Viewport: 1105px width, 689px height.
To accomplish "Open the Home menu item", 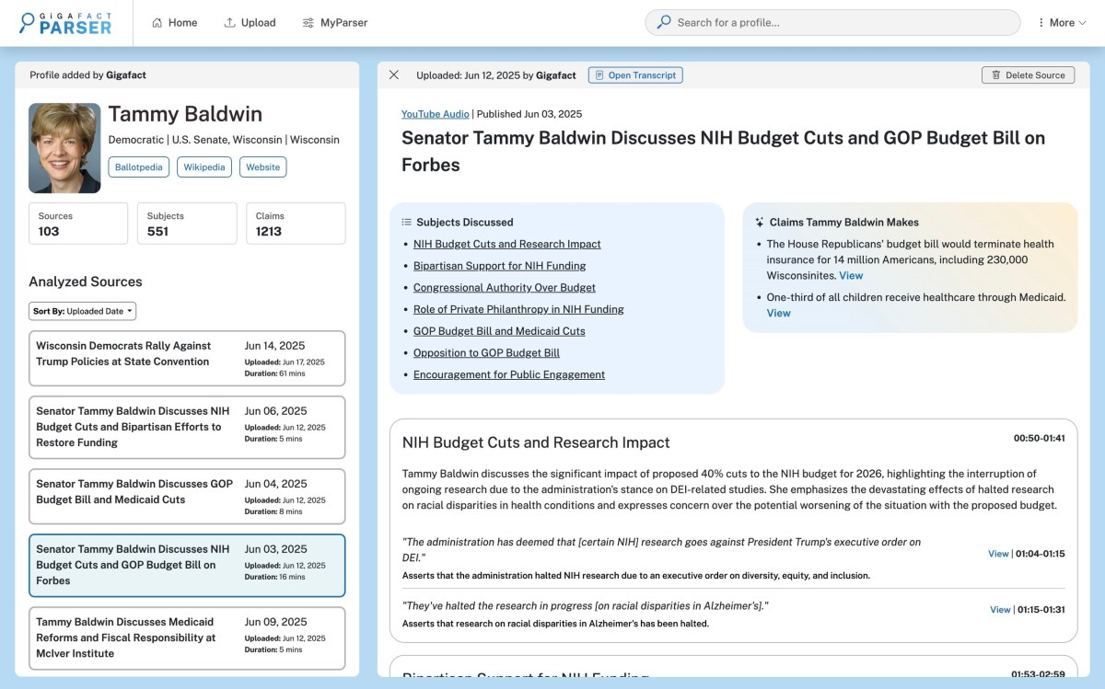I will click(x=174, y=23).
